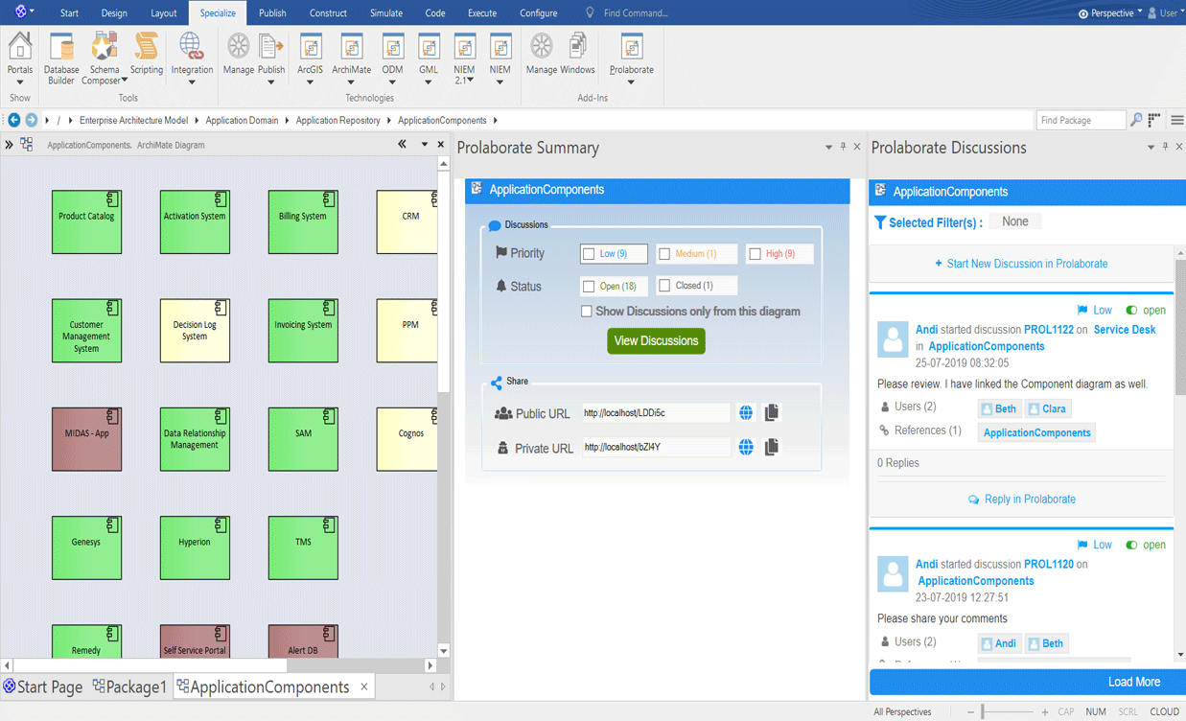Click the diagram toolbox icon beside title
The height and width of the screenshot is (721, 1186).
[27, 145]
